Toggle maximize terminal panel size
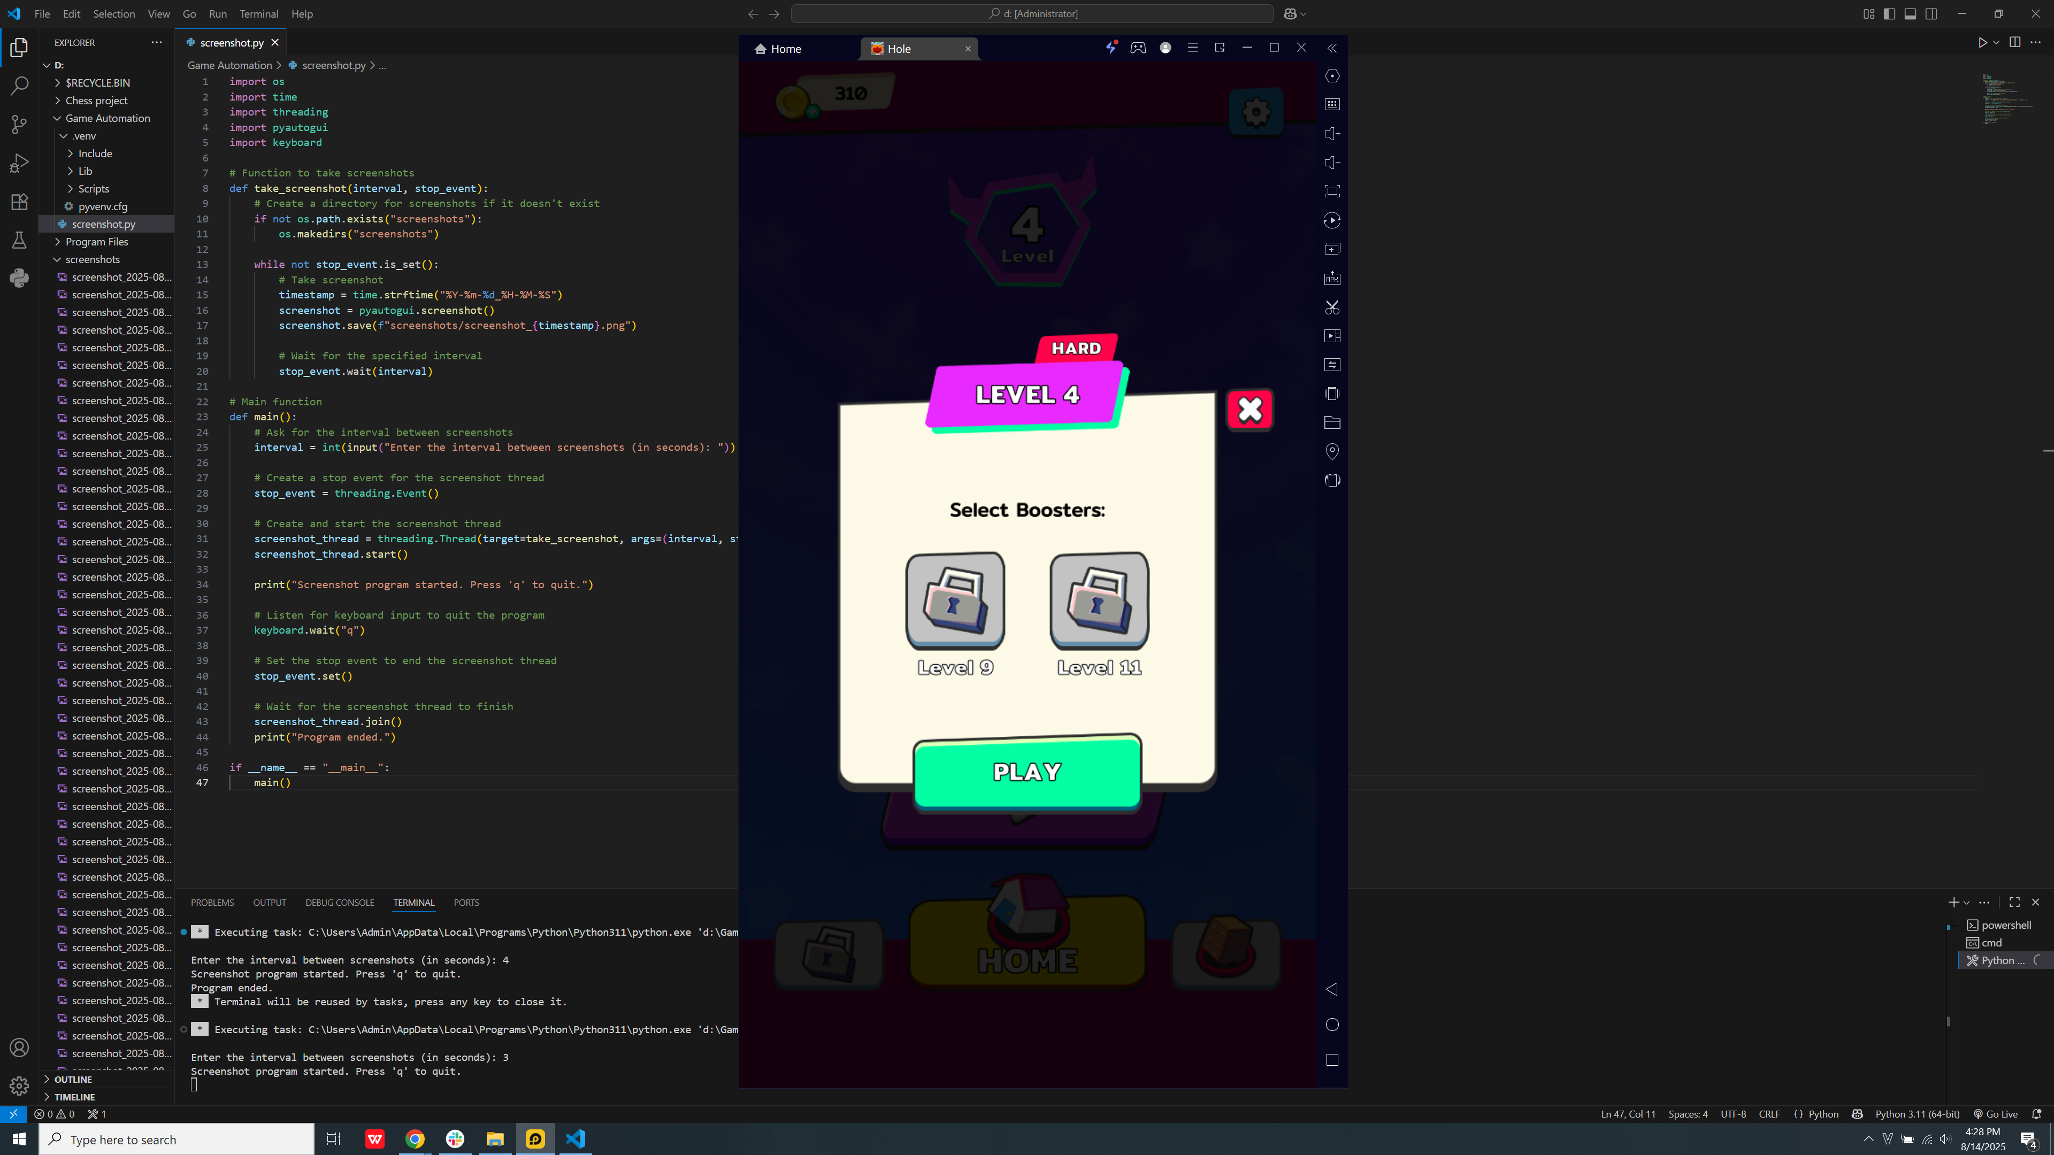2054x1155 pixels. point(2014,902)
